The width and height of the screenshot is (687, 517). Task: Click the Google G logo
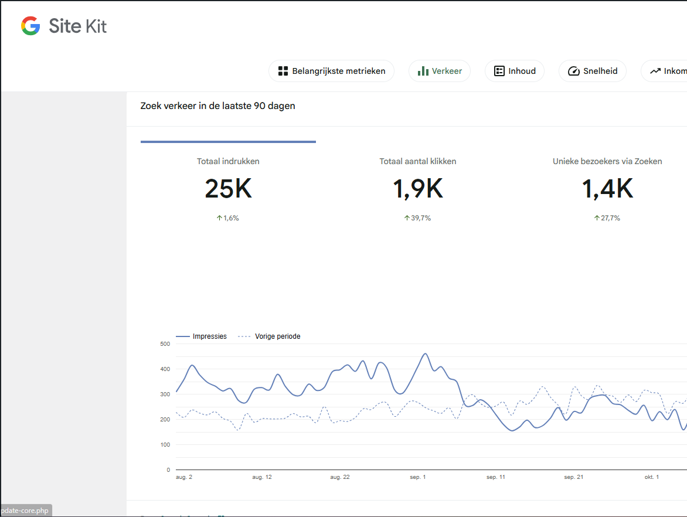[30, 26]
